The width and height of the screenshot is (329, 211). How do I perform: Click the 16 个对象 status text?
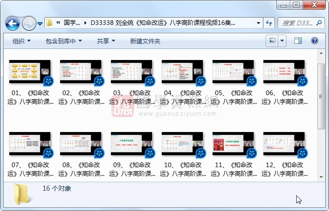(x=57, y=188)
